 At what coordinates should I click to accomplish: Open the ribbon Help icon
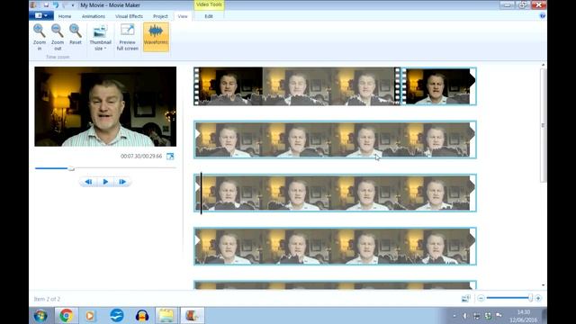pos(542,16)
